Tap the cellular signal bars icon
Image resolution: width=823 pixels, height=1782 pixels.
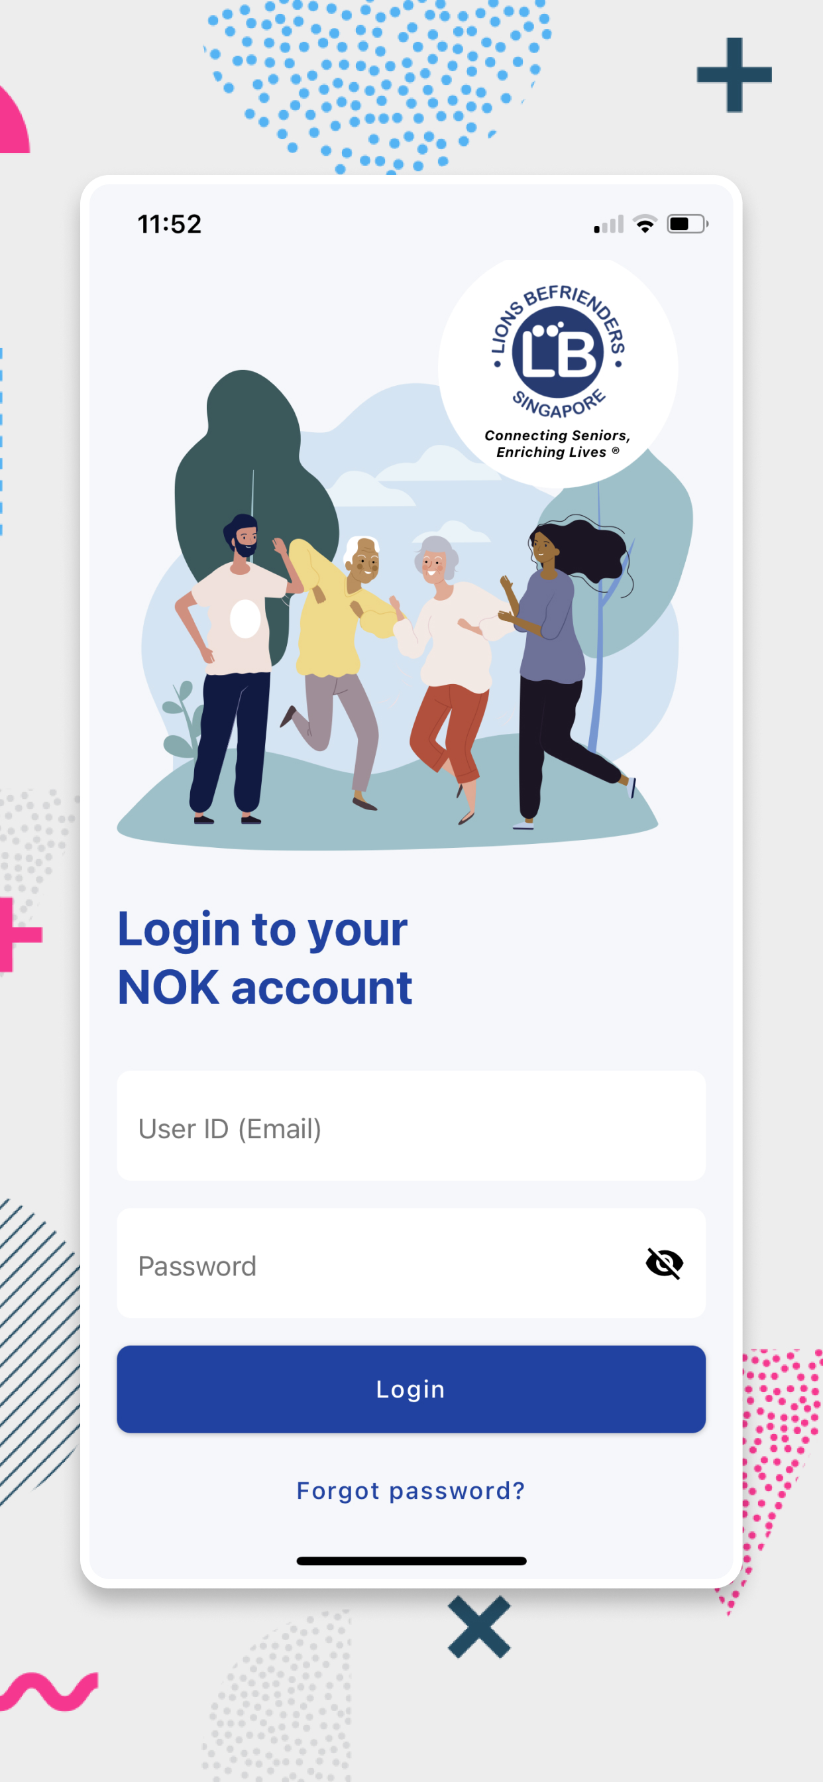coord(608,224)
